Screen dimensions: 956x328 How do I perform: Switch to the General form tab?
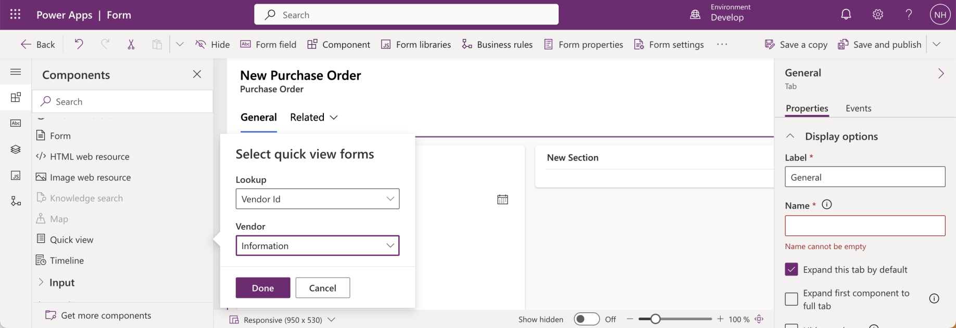pyautogui.click(x=258, y=117)
